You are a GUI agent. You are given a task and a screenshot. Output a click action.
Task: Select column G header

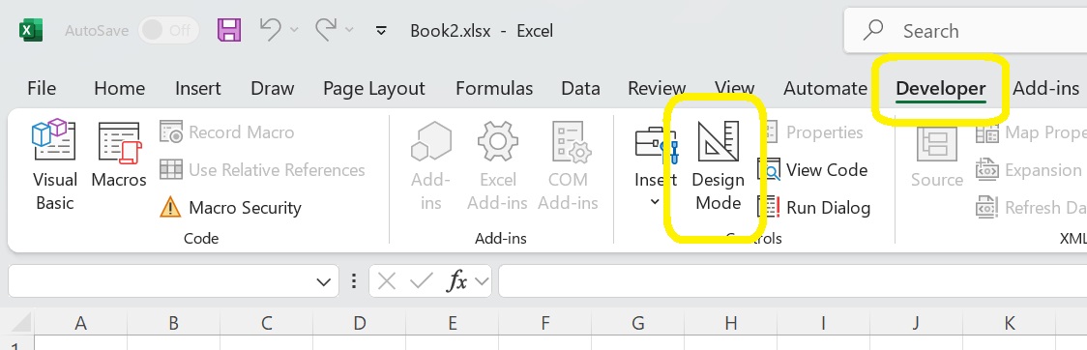pyautogui.click(x=637, y=323)
